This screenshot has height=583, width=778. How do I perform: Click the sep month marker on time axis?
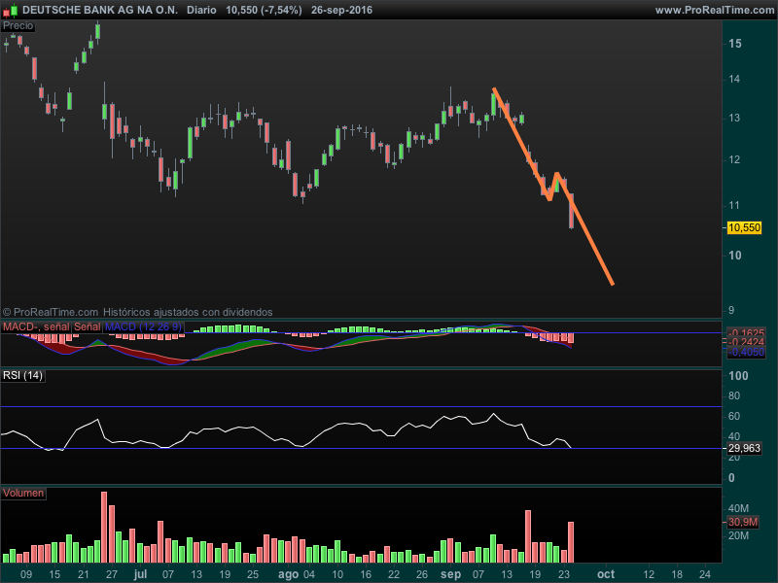coord(450,574)
